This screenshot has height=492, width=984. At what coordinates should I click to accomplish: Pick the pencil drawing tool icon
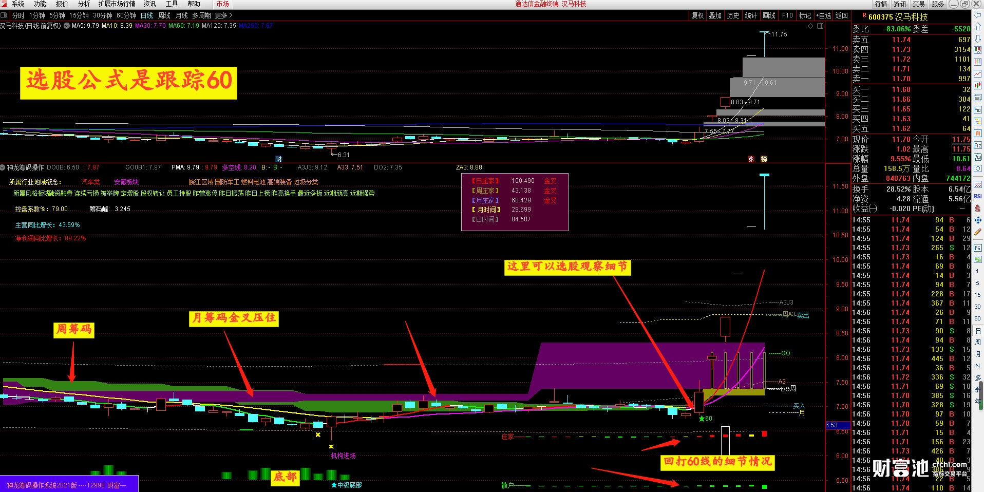click(978, 232)
